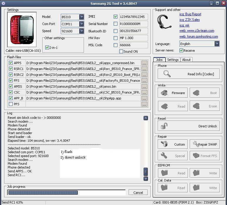Click the log scrollbar thumb
This screenshot has width=227, height=205.
[146, 172]
